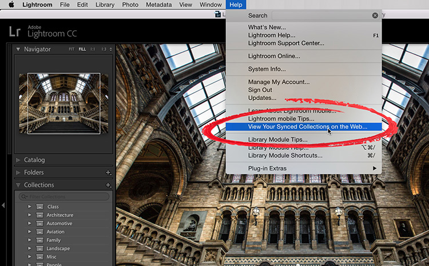This screenshot has width=429, height=266.
Task: Expand the Class collection set
Action: pos(30,207)
